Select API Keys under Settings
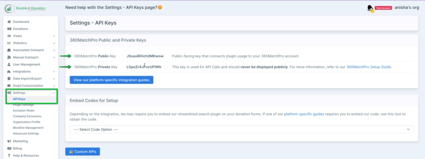 (19, 99)
